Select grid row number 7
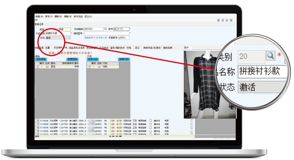Viewport: 294px width, 160px height. [x=37, y=124]
